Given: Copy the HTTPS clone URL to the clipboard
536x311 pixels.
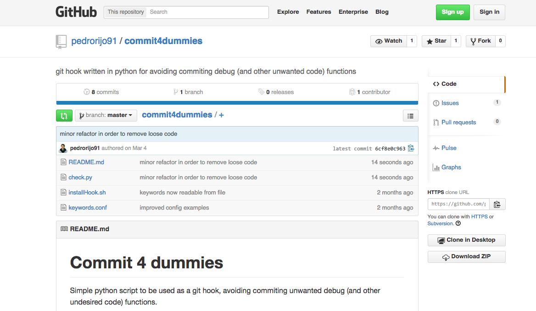Looking at the screenshot, I should point(497,204).
